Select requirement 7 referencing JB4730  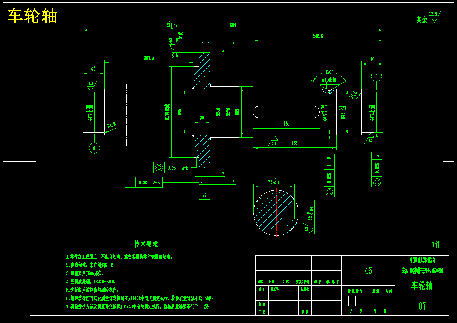tap(138, 306)
